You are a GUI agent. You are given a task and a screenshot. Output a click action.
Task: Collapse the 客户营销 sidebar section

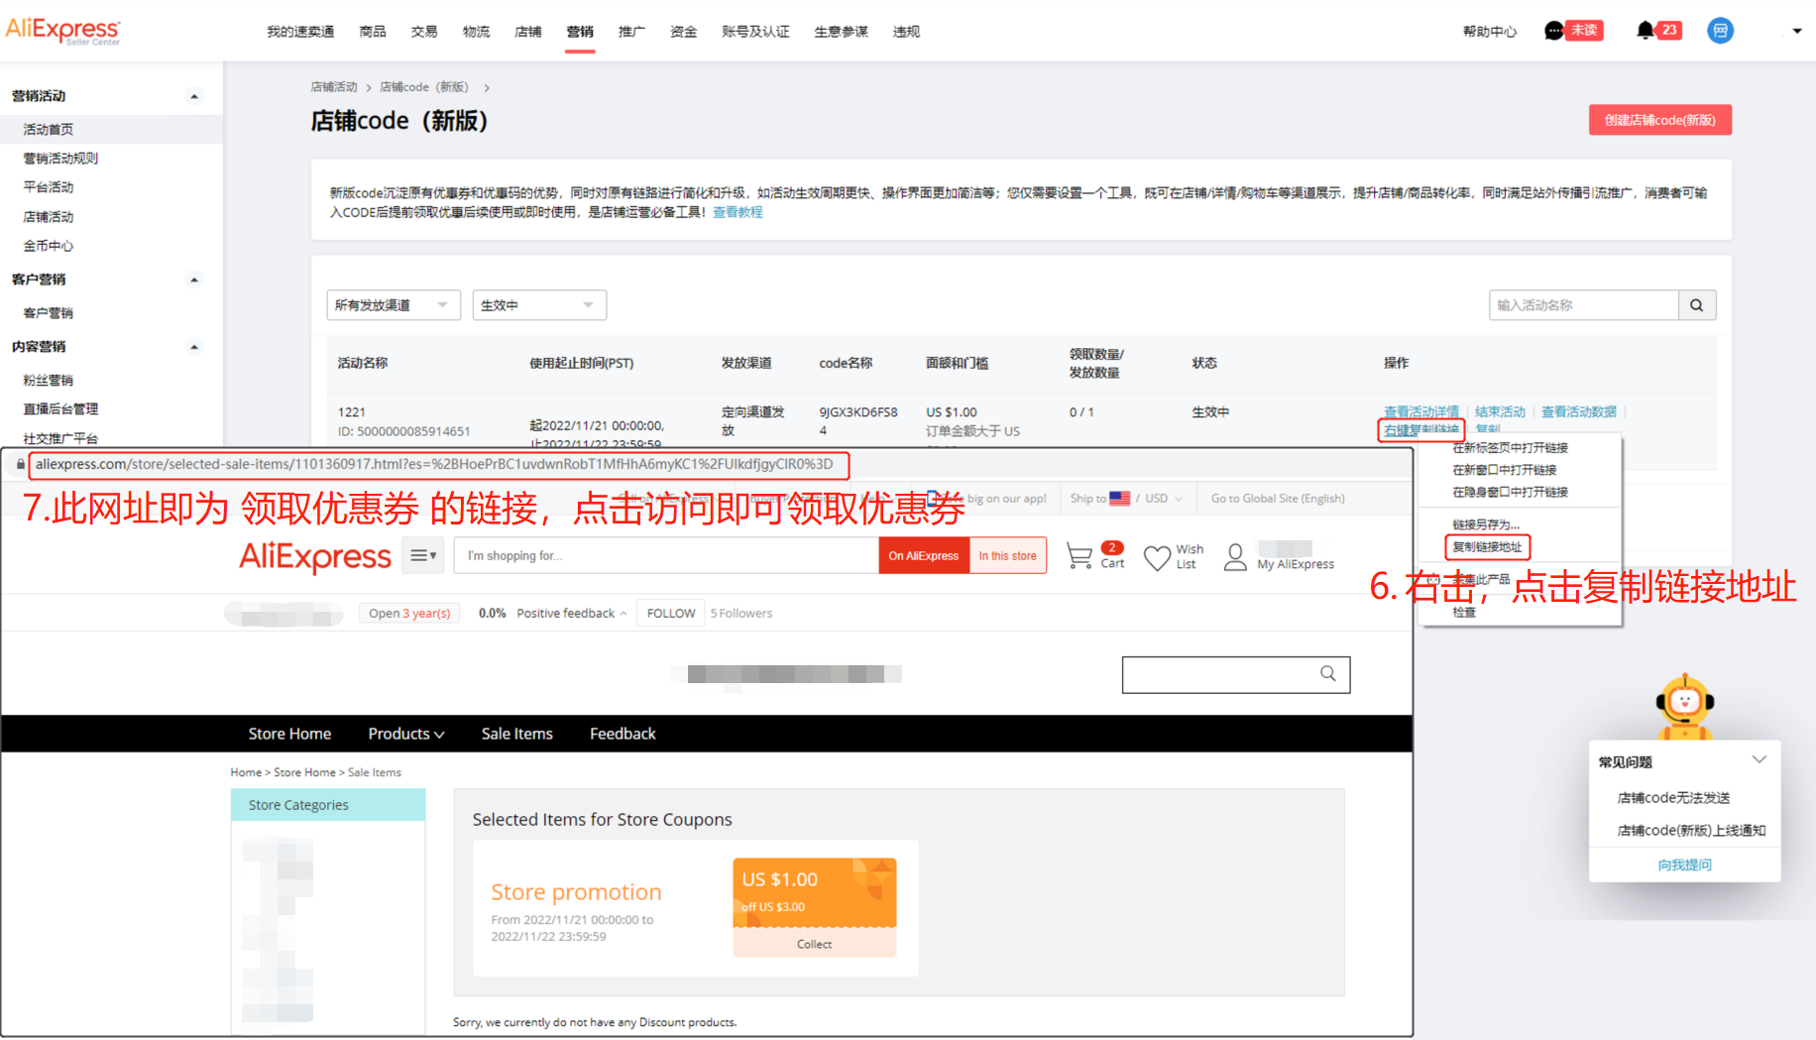tap(194, 280)
